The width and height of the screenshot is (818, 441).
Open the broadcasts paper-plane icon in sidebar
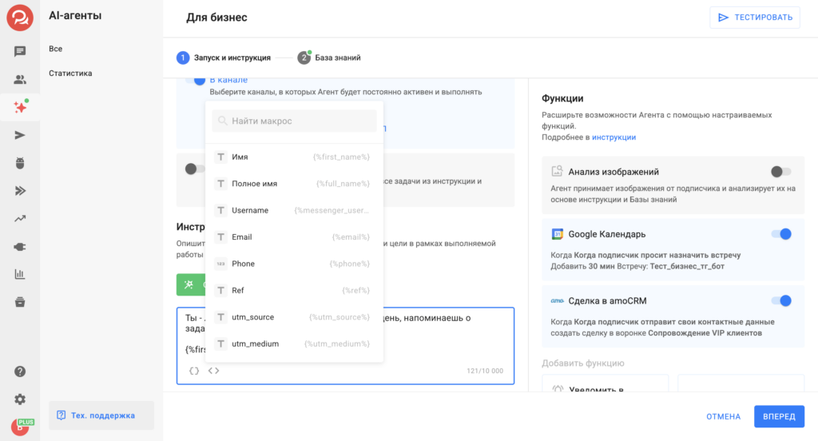(x=20, y=135)
